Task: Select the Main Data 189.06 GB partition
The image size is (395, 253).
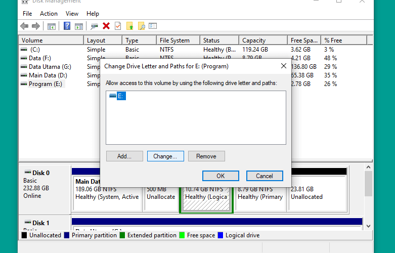Action: tap(108, 194)
